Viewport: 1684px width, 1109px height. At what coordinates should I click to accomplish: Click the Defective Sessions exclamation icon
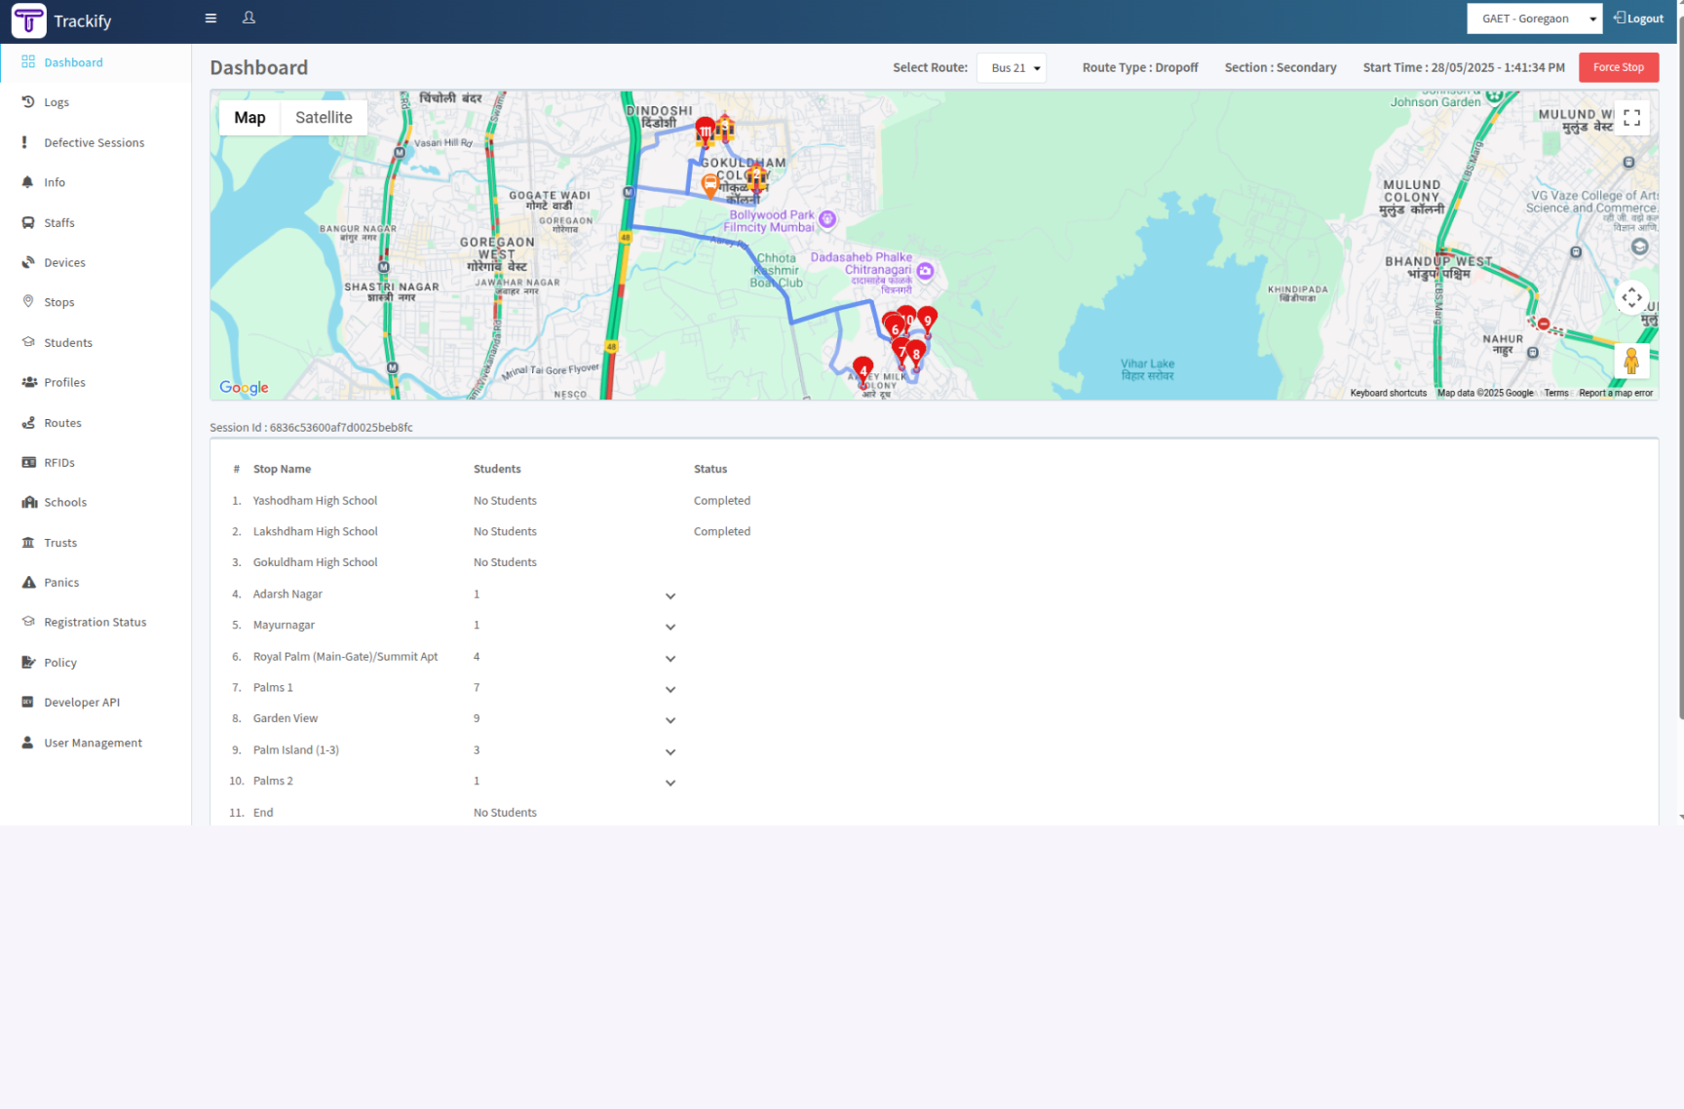pyautogui.click(x=24, y=142)
